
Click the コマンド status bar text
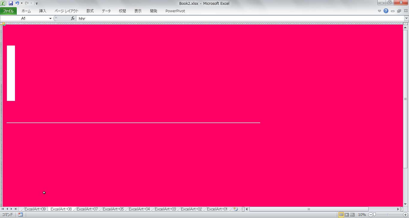7,215
